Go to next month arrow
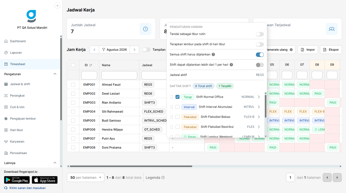 [x=134, y=50]
